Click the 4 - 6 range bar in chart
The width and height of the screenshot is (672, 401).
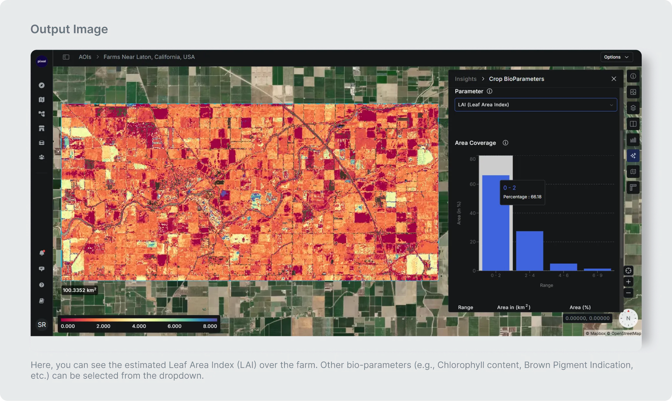pyautogui.click(x=563, y=267)
